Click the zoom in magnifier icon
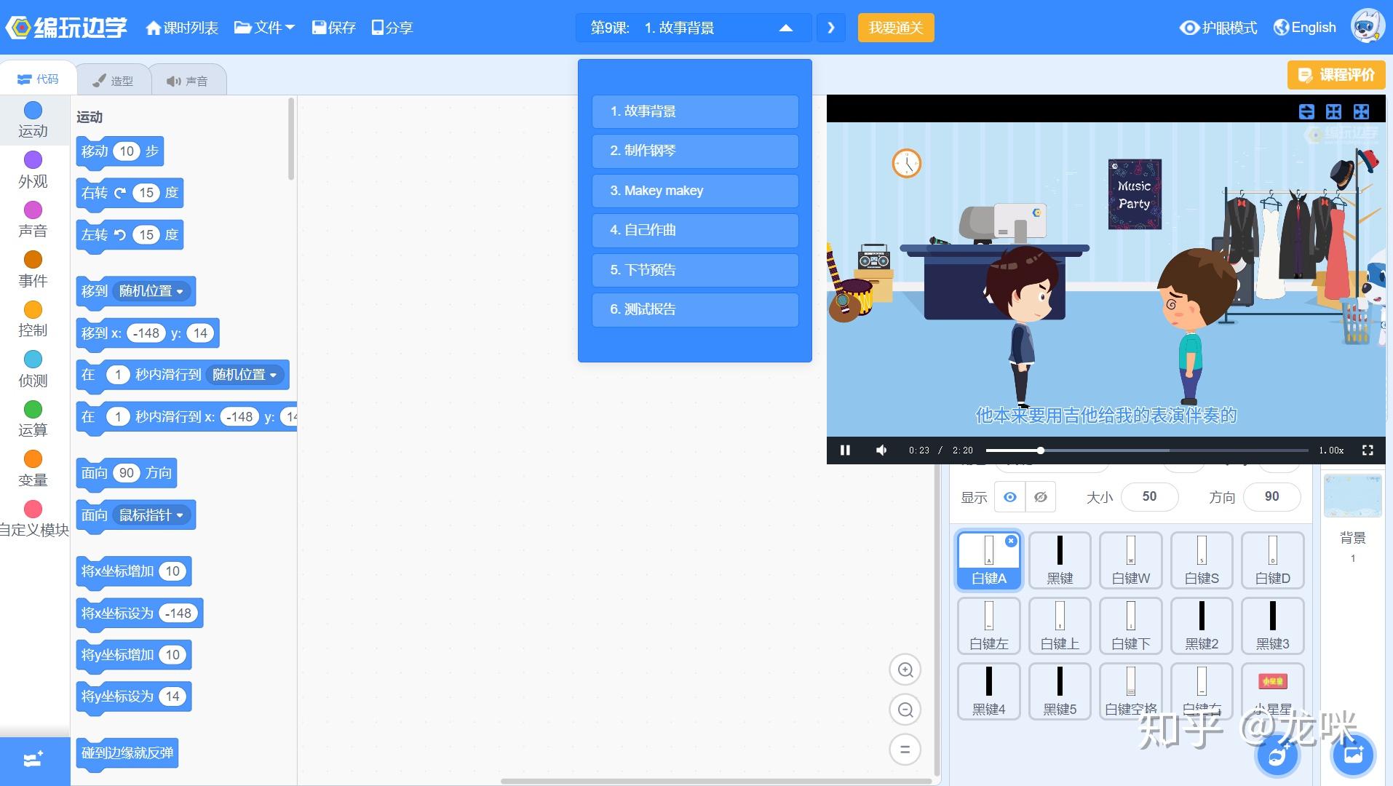This screenshot has width=1393, height=786. tap(905, 670)
